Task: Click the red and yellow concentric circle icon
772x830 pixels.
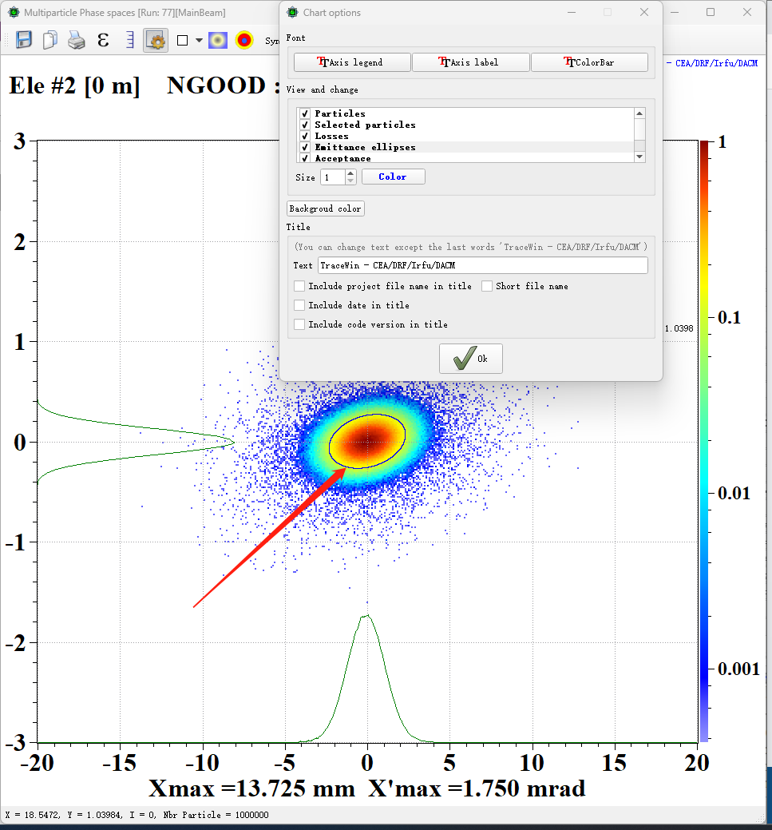Action: coord(244,40)
